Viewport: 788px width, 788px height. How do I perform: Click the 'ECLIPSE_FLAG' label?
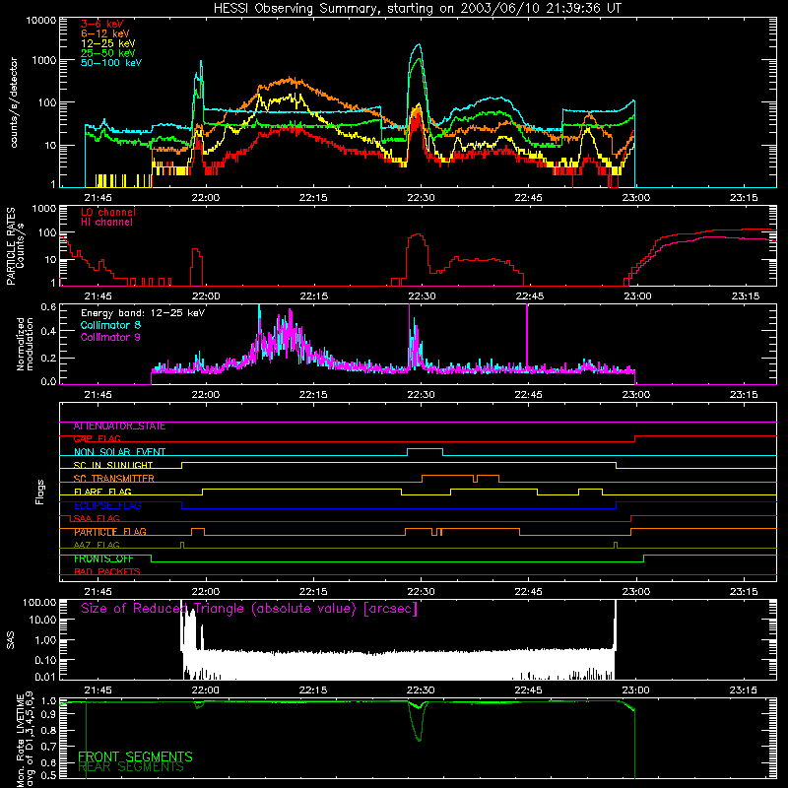coord(107,505)
